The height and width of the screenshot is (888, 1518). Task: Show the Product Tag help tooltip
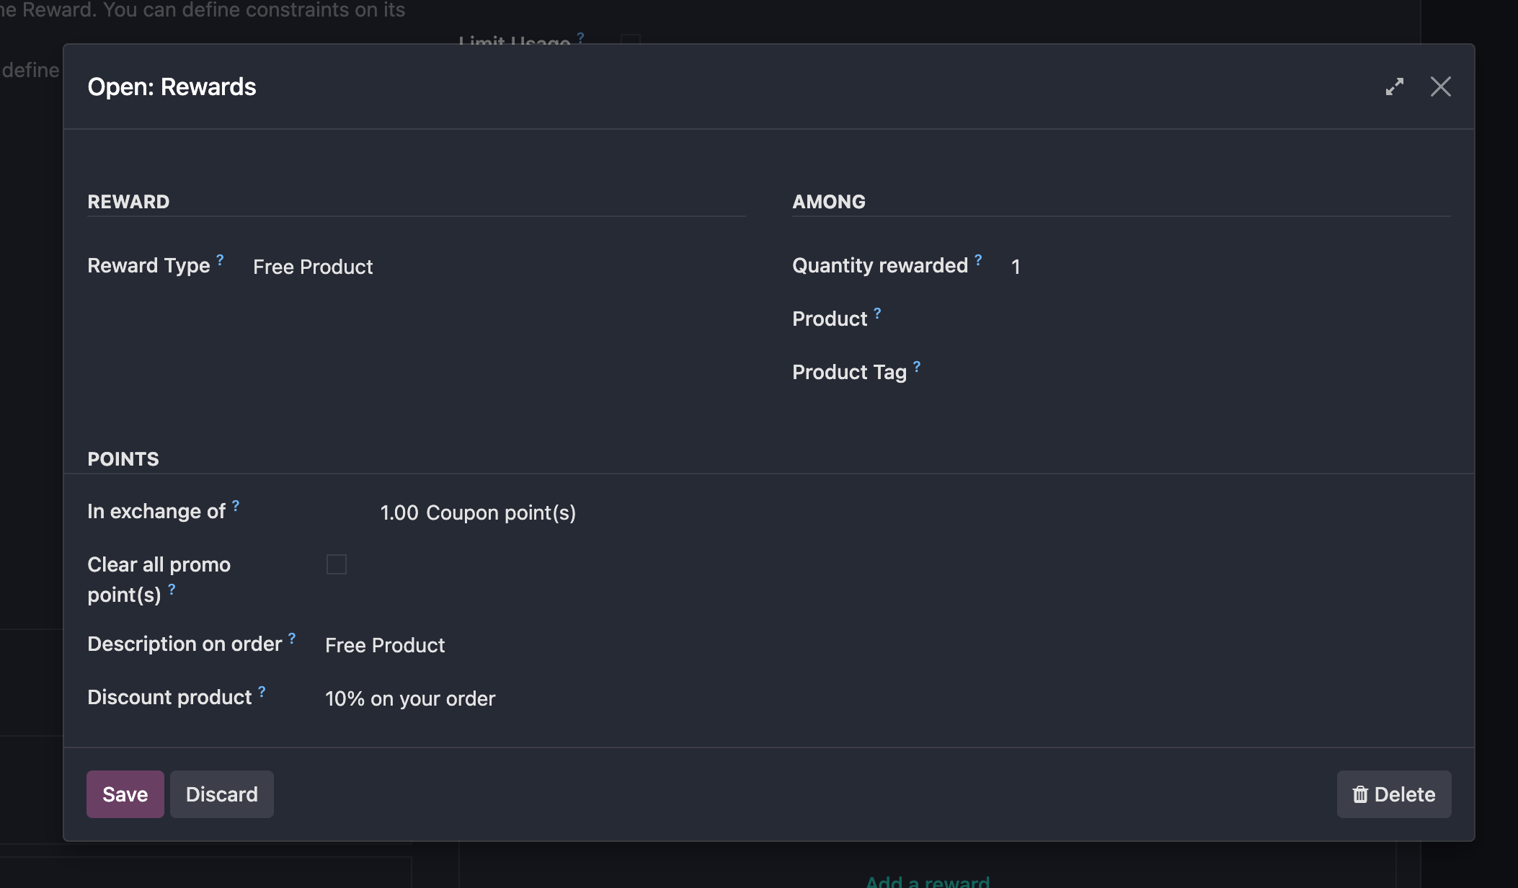[x=917, y=366]
